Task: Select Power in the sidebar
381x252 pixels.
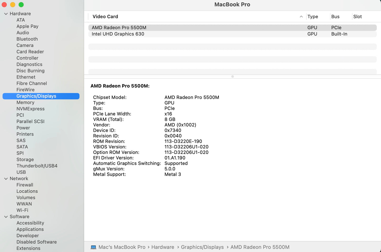Action: tap(23, 128)
